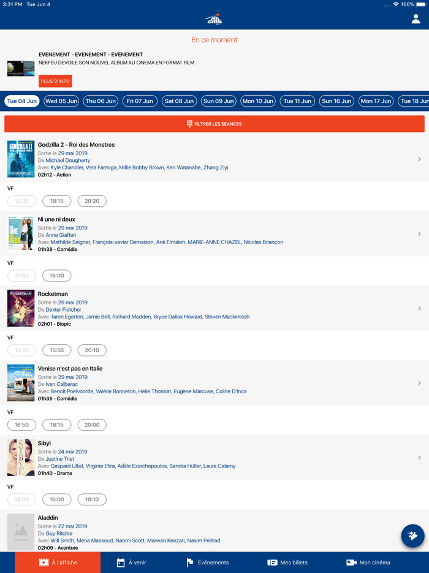Image resolution: width=429 pixels, height=573 pixels.
Task: Switch to the Événements tab
Action: [x=208, y=563]
